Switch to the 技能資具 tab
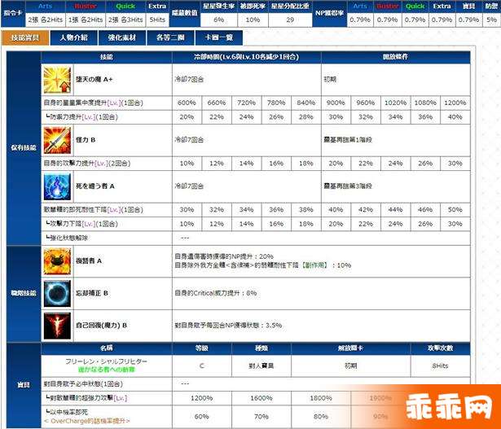501x429 pixels. 24,37
